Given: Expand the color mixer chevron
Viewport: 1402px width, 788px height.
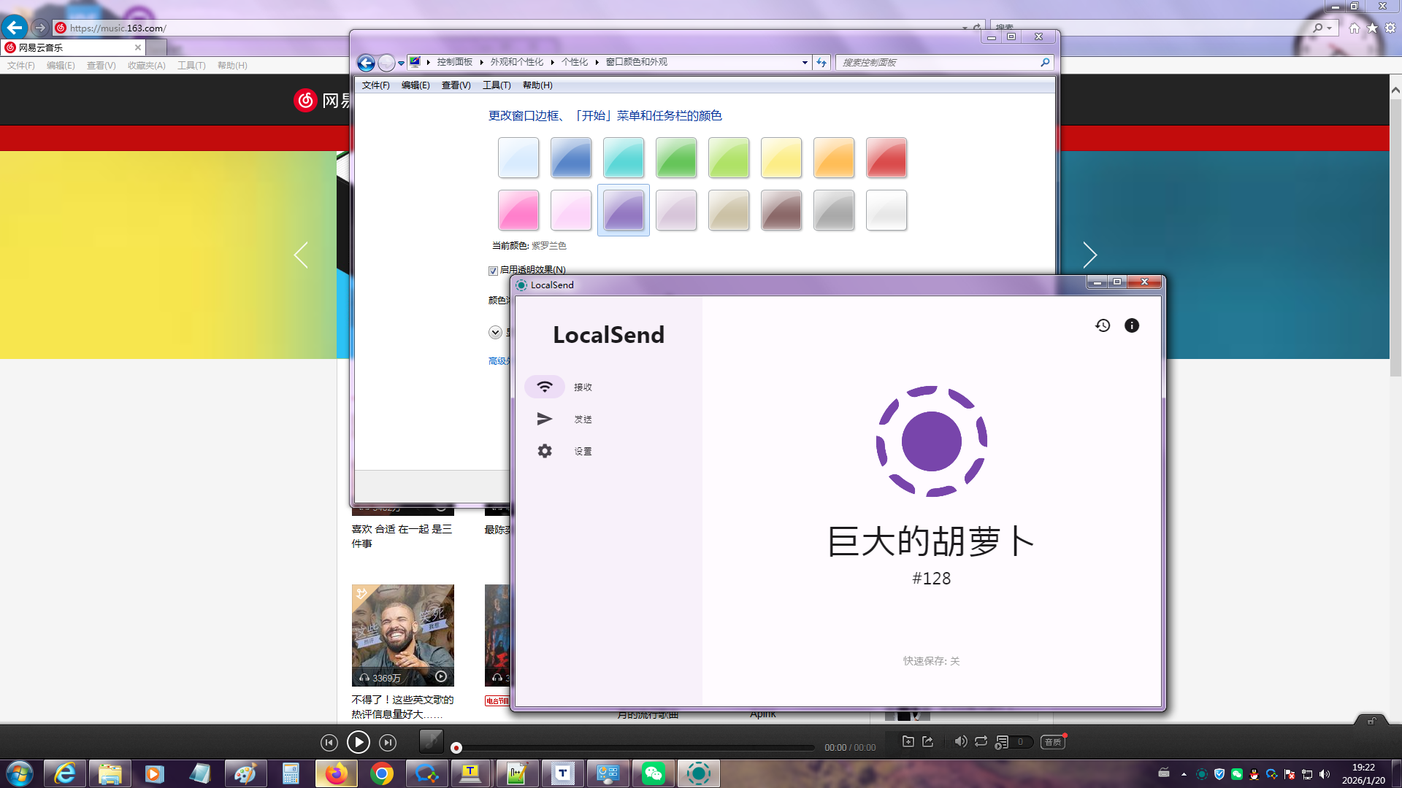Looking at the screenshot, I should [x=495, y=333].
